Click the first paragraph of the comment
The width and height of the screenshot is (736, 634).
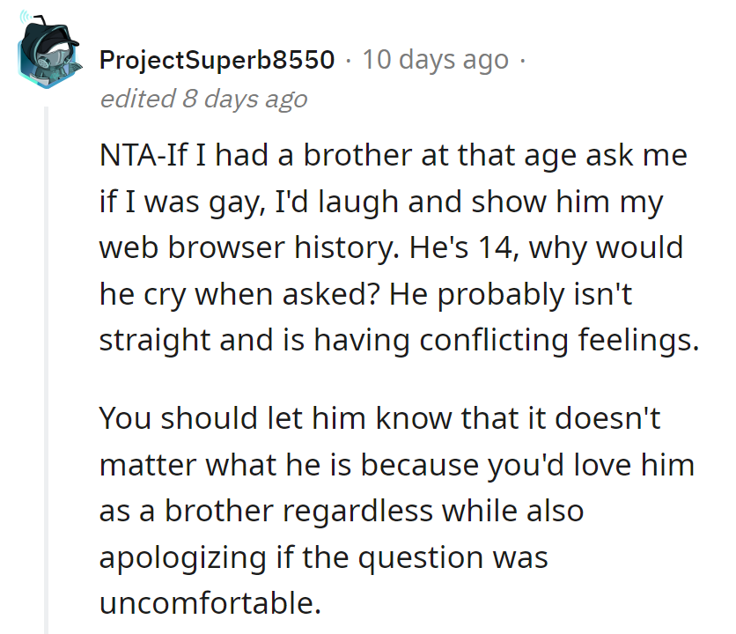pos(396,248)
